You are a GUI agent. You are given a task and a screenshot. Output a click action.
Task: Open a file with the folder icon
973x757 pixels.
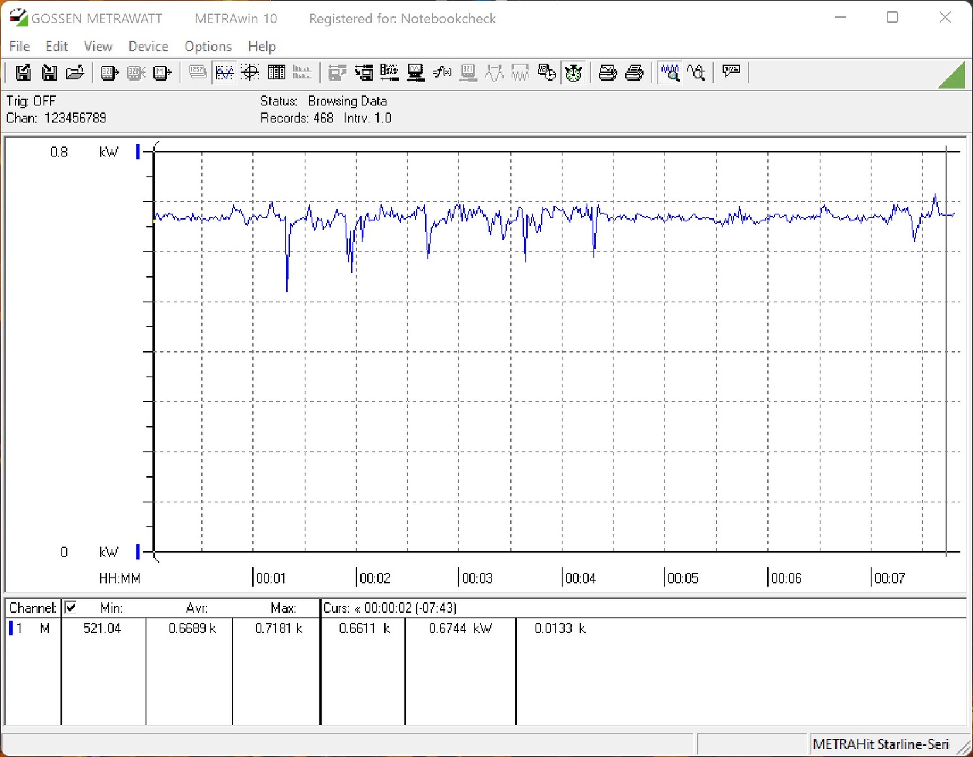coord(75,73)
